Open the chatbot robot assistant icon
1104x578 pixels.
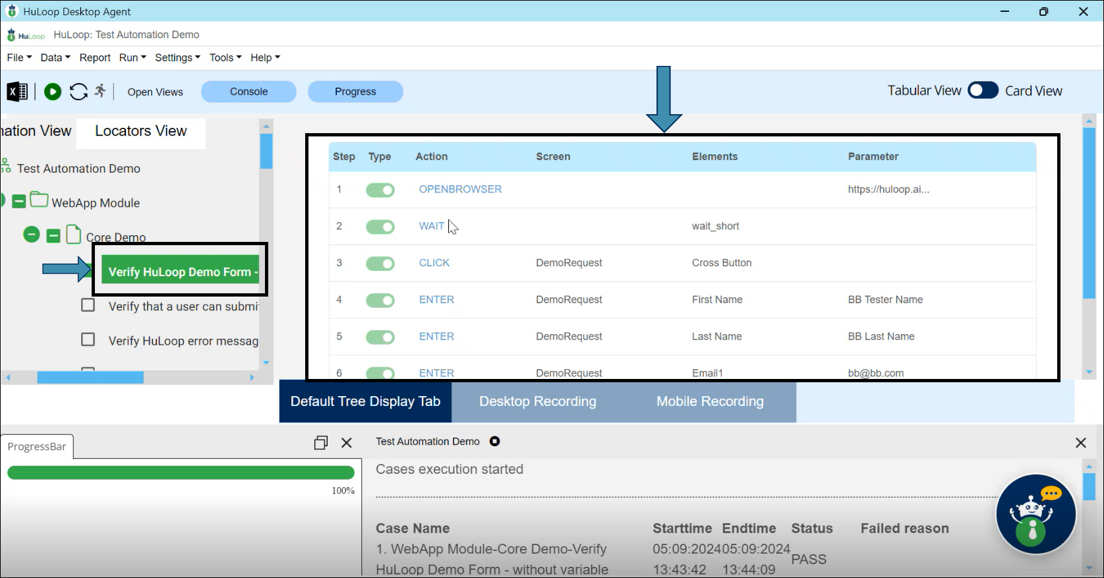[1035, 514]
